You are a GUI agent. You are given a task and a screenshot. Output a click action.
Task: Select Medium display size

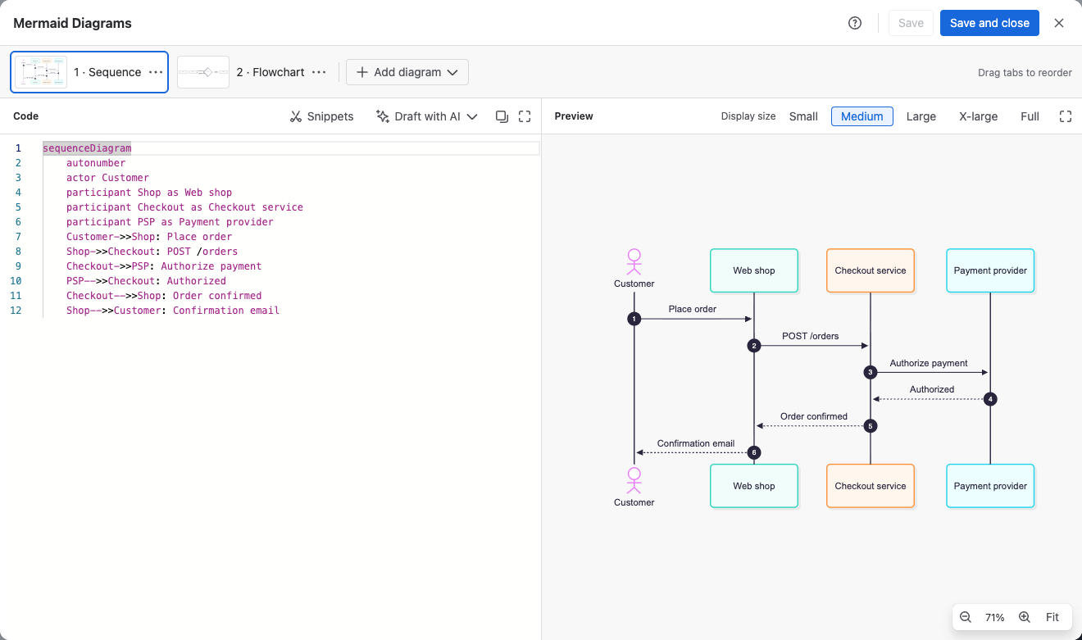pyautogui.click(x=862, y=116)
